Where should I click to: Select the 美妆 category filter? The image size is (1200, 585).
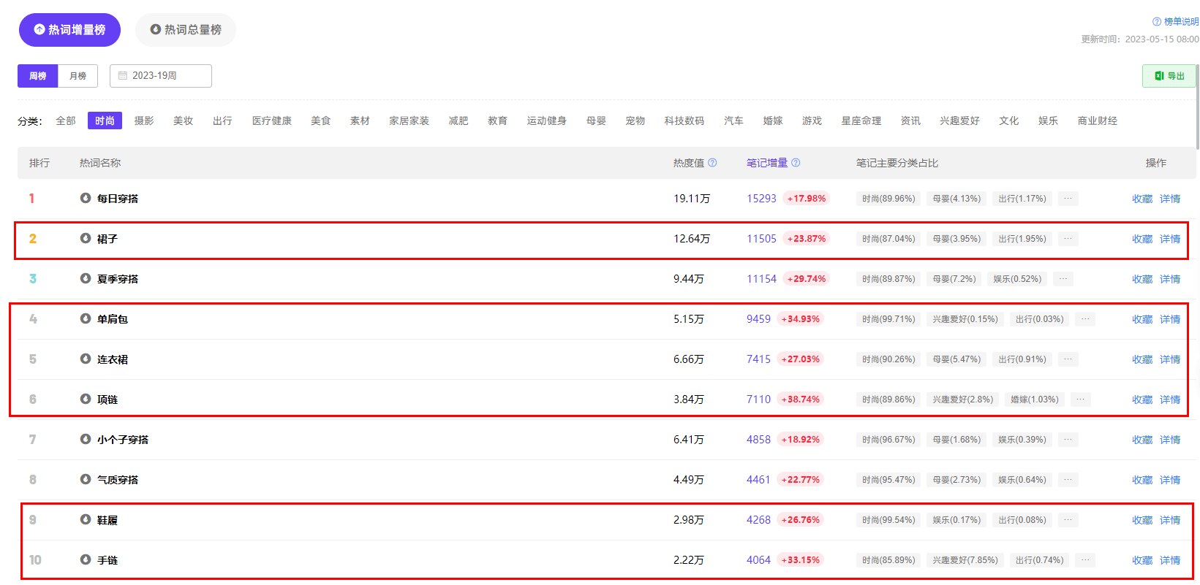pyautogui.click(x=183, y=121)
